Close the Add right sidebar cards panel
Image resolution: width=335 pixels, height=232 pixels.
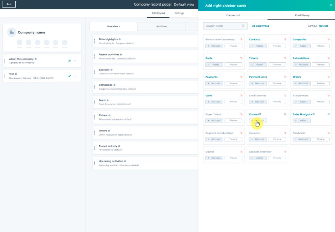tap(330, 5)
